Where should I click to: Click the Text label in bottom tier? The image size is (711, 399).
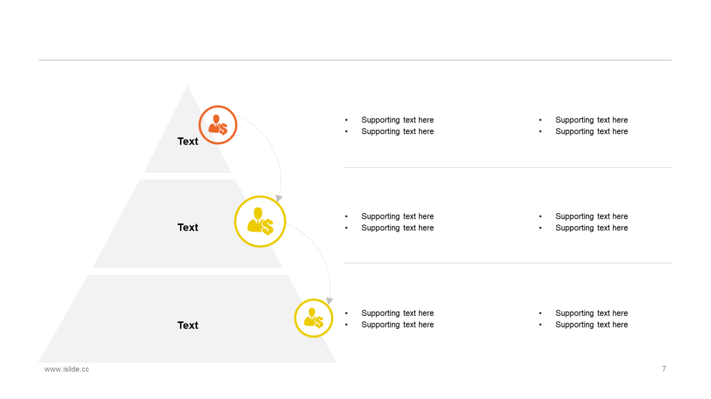(x=188, y=325)
